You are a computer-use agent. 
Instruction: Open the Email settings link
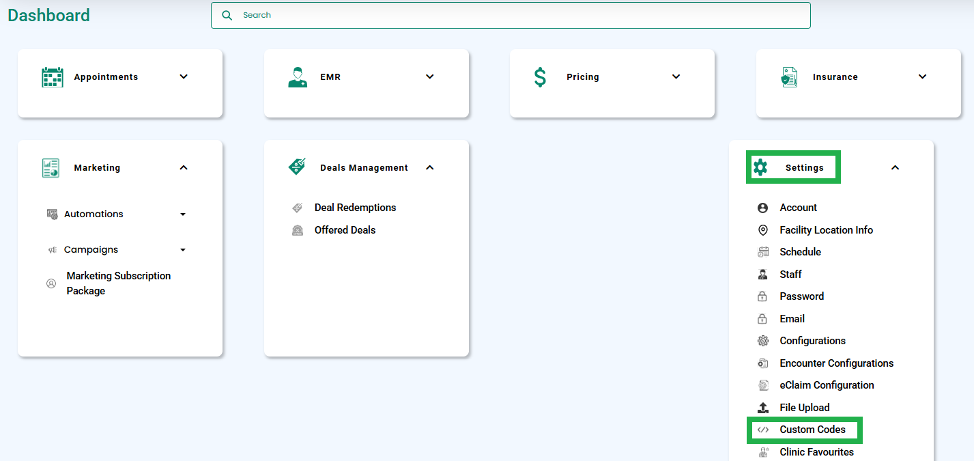[792, 319]
